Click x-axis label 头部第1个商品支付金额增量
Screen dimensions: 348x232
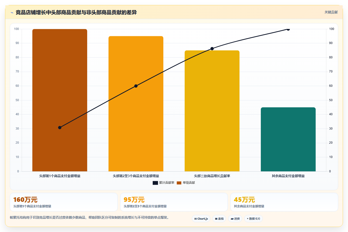[60, 176]
